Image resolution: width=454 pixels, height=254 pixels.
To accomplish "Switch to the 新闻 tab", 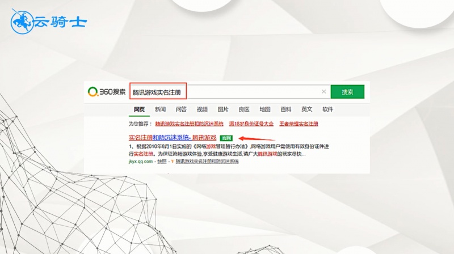I will [160, 109].
